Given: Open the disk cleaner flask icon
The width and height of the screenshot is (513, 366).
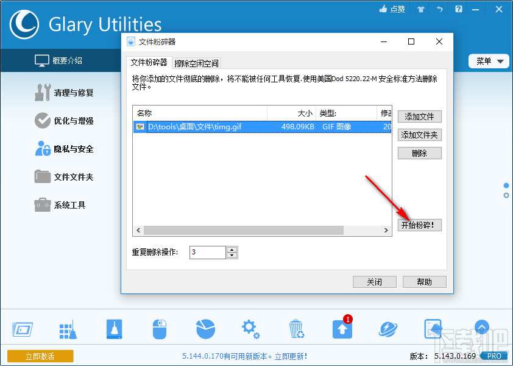Looking at the screenshot, I should point(113,328).
